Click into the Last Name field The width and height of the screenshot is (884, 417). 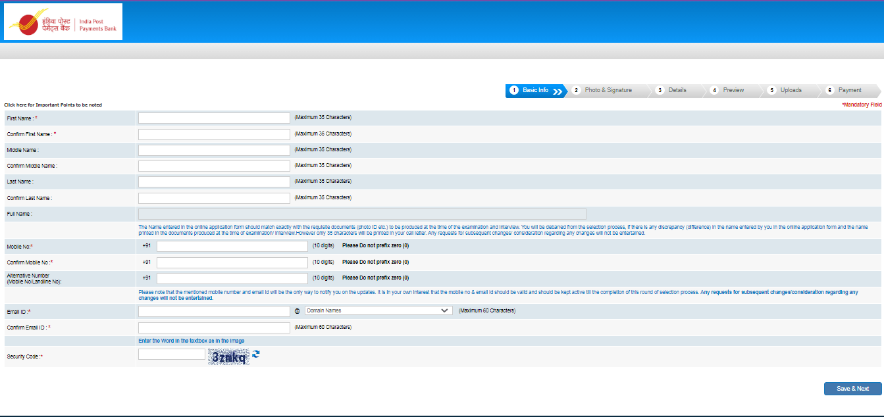pos(214,182)
